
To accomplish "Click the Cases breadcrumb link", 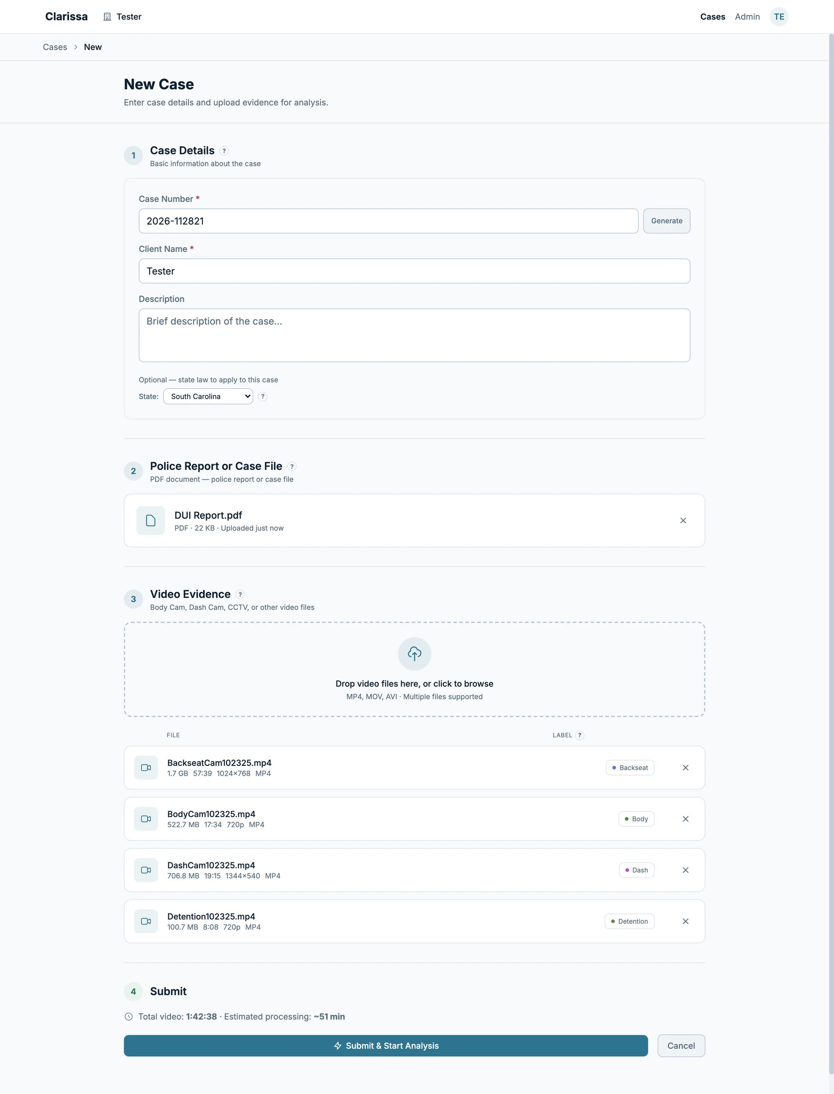I will 55,47.
